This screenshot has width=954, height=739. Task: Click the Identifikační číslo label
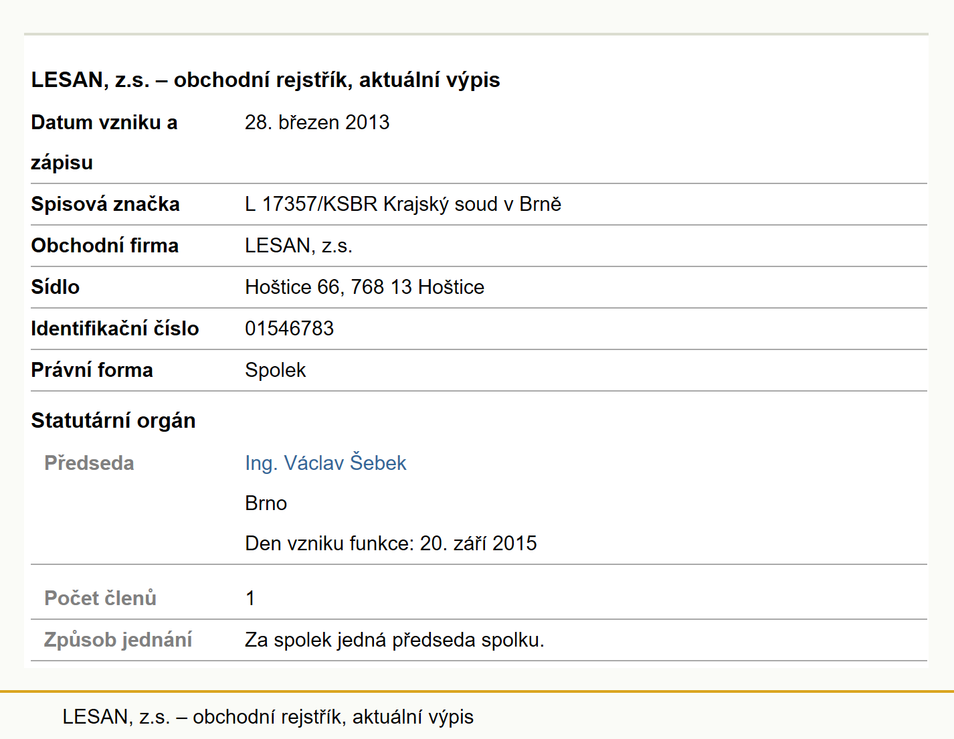114,329
